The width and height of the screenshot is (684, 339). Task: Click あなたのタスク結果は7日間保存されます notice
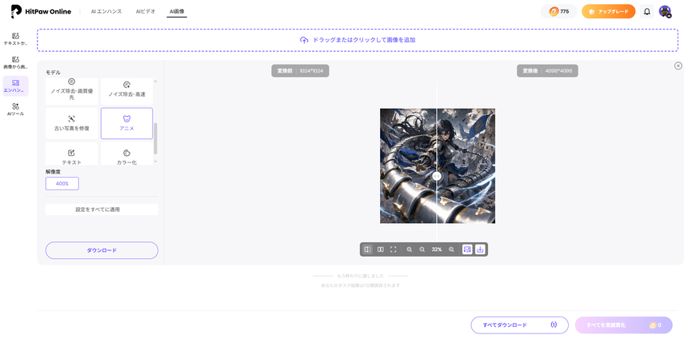point(360,286)
